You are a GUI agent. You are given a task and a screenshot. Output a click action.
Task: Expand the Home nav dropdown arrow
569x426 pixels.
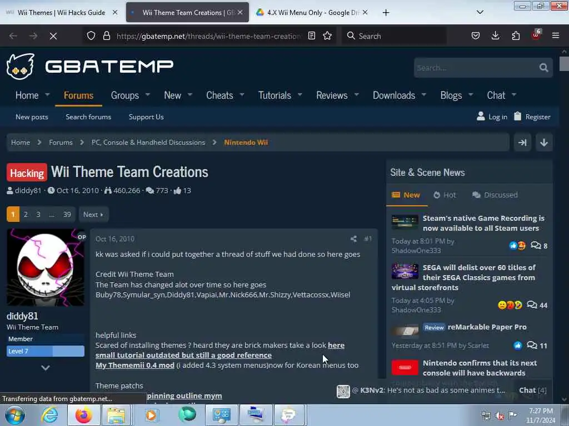tap(47, 95)
